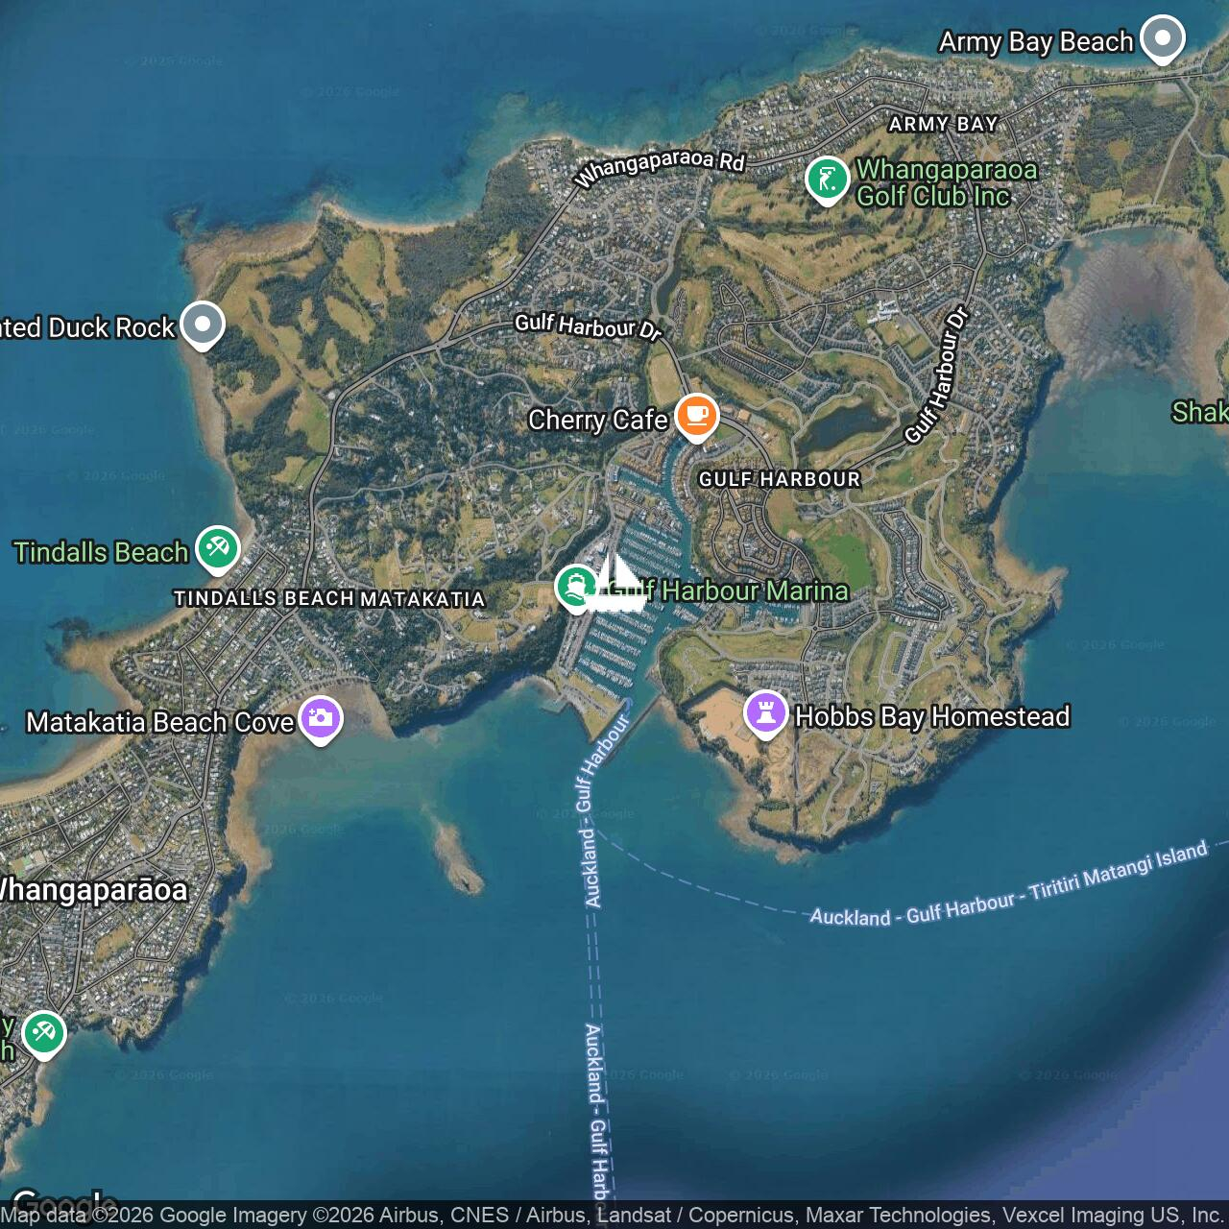Open the beach marker at bottom-left corner
Viewport: 1229px width, 1229px height.
pos(43,1034)
